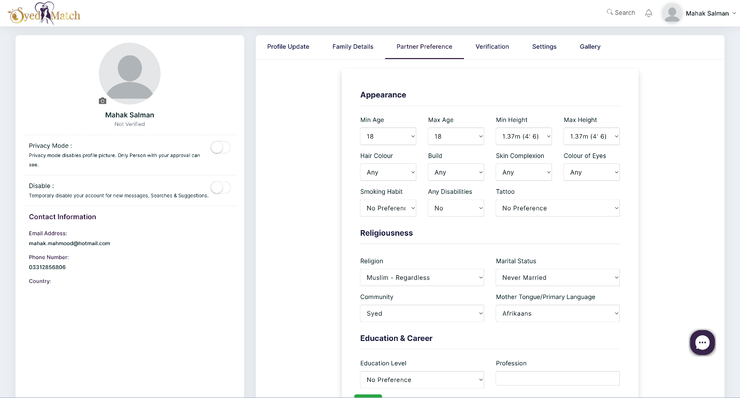Open the Min Age dropdown
This screenshot has width=740, height=398.
point(388,136)
